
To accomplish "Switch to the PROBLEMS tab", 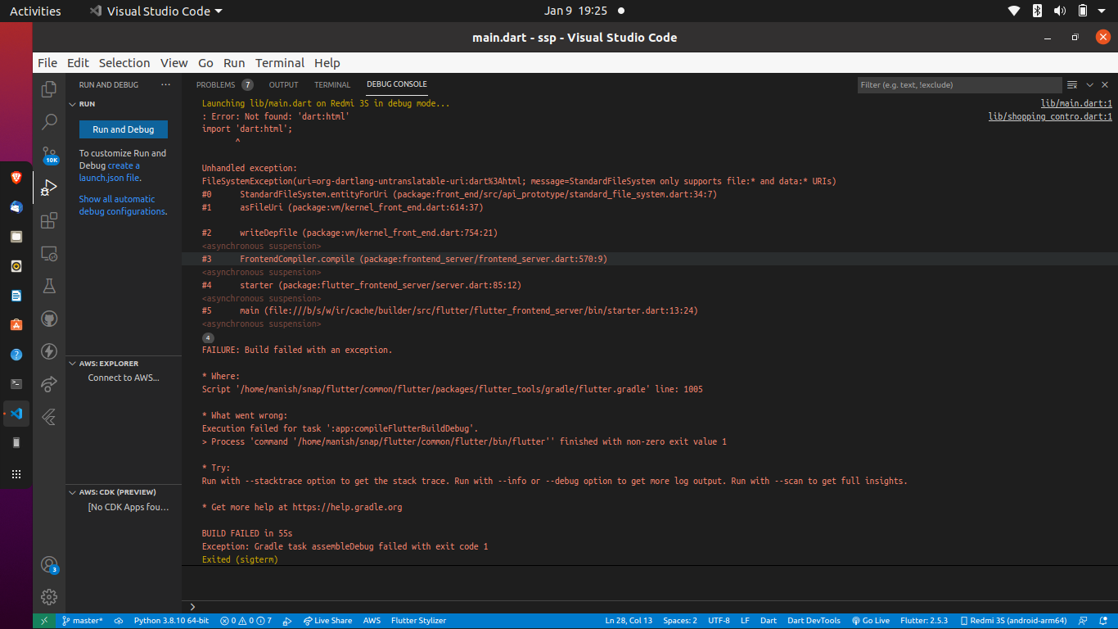I will (224, 84).
